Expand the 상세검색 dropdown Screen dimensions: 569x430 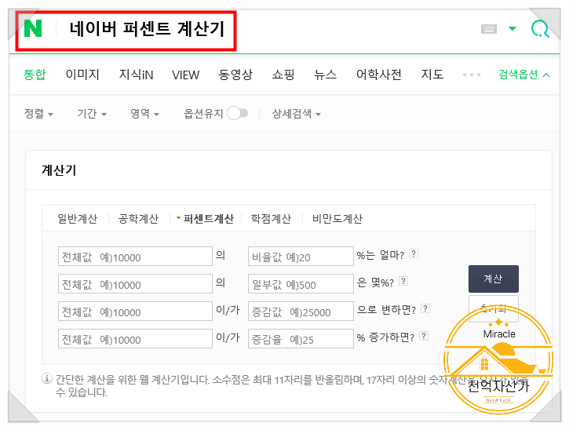297,114
